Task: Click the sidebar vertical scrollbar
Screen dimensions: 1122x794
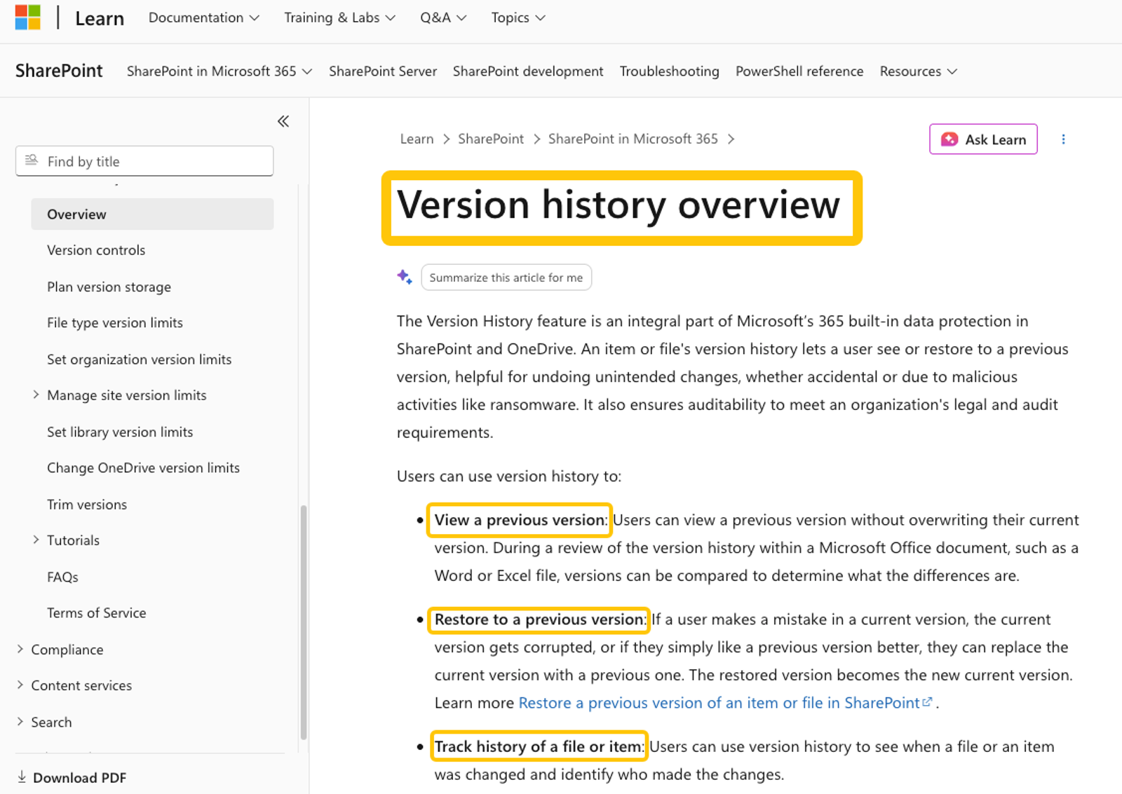Action: (304, 622)
